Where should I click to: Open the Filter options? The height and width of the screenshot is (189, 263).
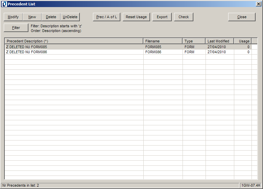(16, 28)
